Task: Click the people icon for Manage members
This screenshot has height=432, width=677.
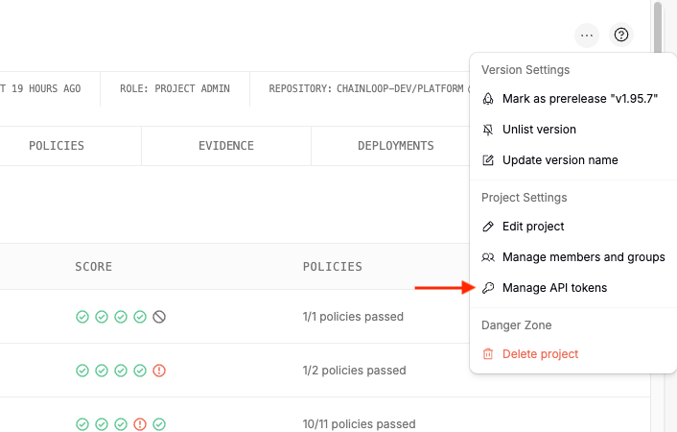Action: tap(488, 257)
